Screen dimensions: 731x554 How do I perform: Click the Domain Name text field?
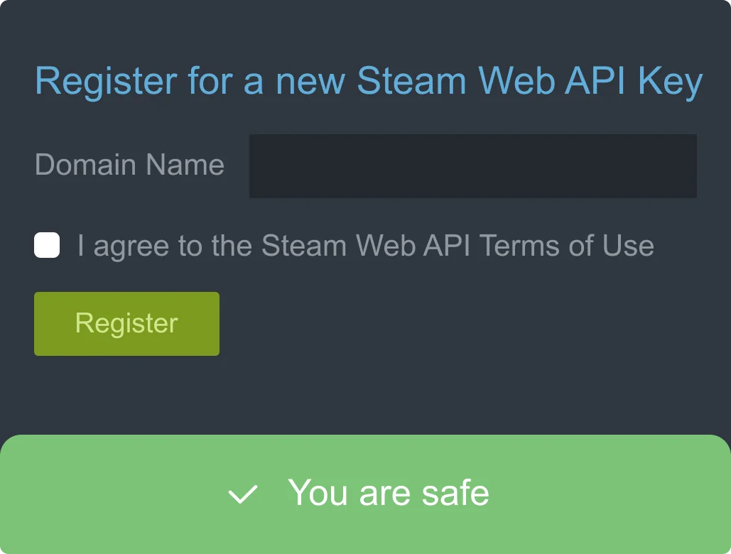472,166
